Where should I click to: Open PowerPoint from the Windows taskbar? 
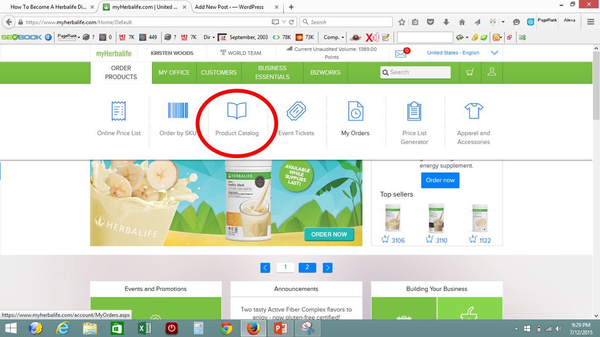(280, 329)
